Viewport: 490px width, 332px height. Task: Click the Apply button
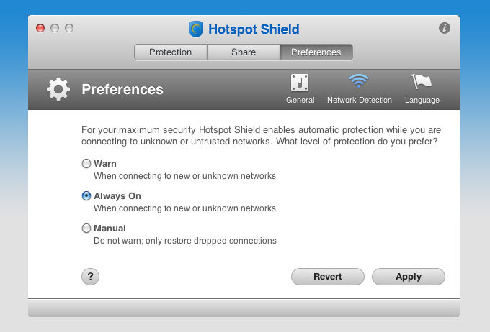tap(409, 277)
